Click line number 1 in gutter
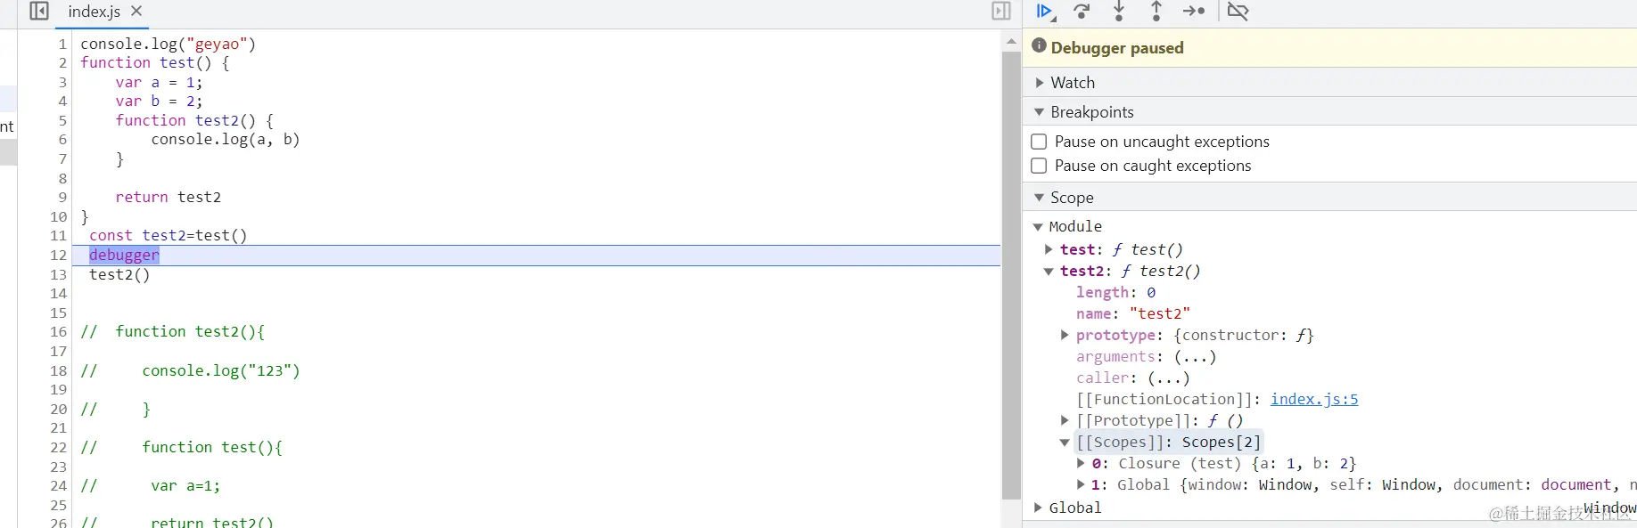 click(62, 44)
